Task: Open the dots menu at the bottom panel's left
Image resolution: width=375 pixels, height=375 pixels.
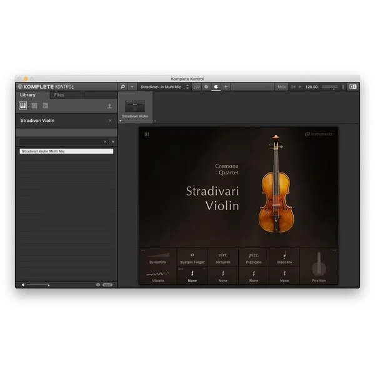Action: click(143, 251)
